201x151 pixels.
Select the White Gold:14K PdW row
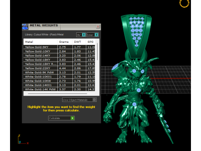tap(59, 89)
